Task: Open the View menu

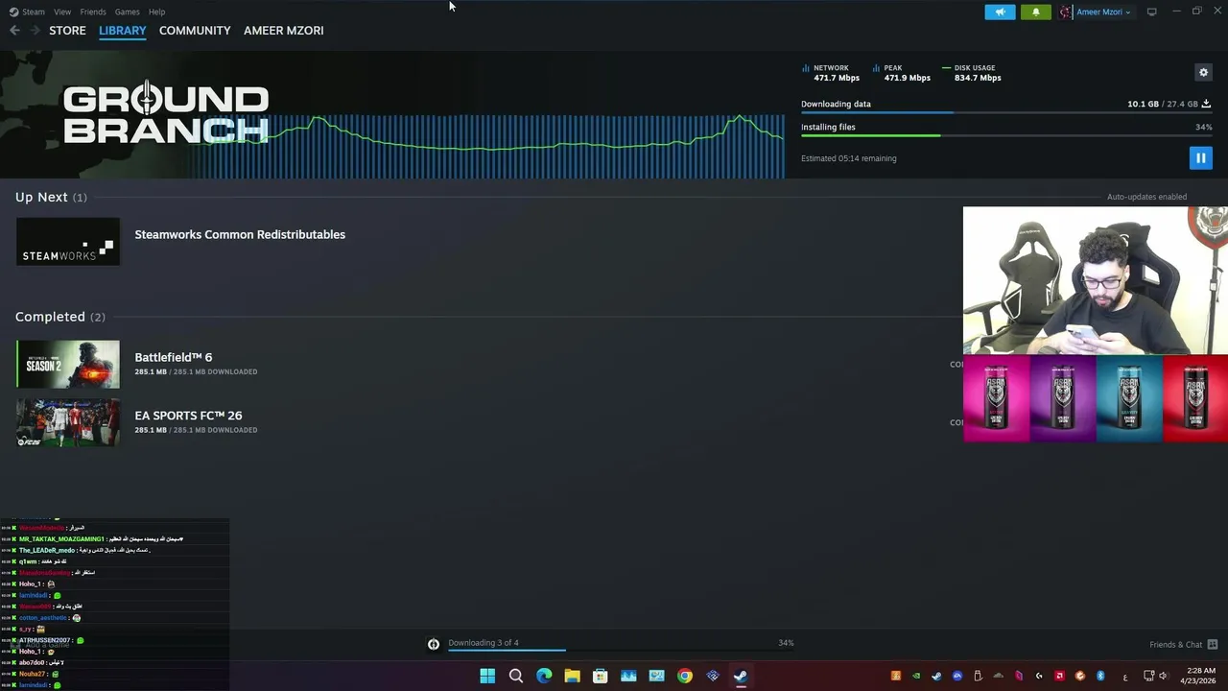Action: coord(62,12)
